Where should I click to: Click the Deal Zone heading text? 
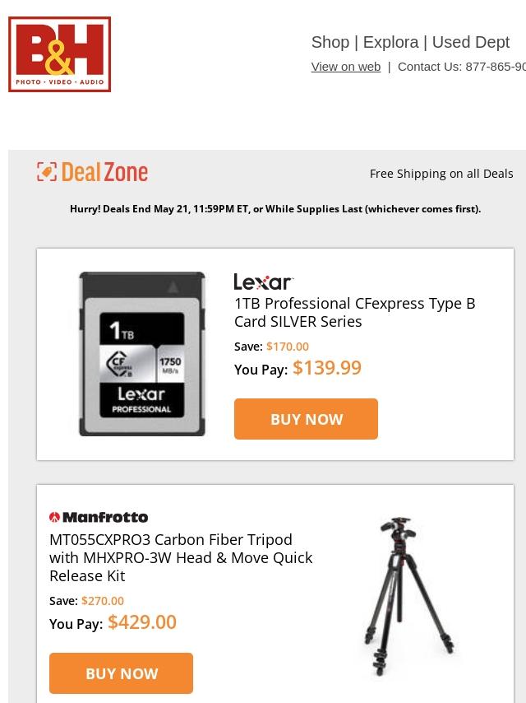coord(104,172)
